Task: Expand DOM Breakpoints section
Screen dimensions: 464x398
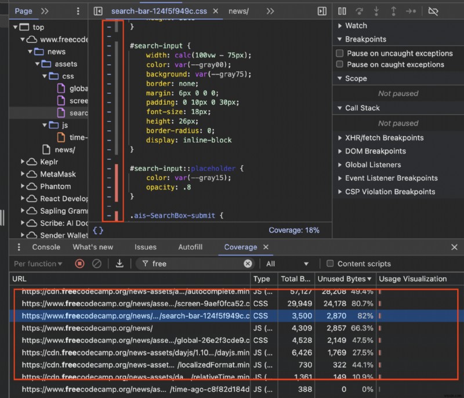Action: click(340, 151)
